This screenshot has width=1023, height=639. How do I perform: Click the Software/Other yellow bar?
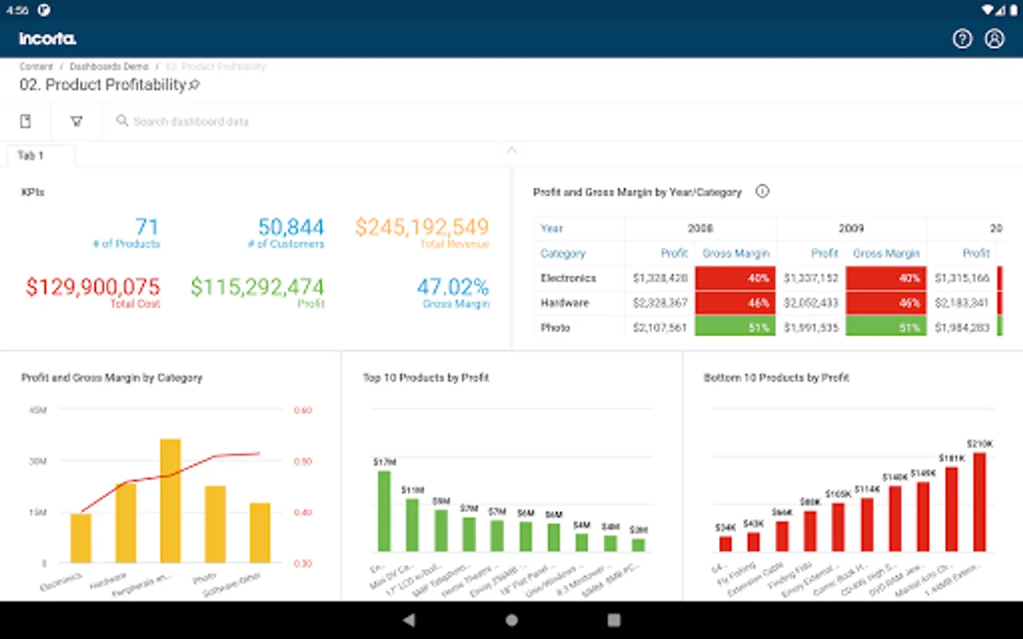tap(260, 532)
